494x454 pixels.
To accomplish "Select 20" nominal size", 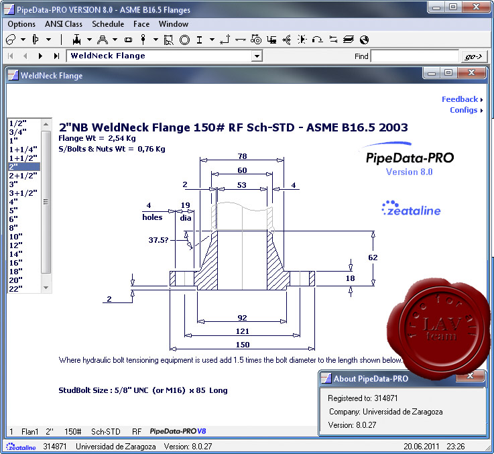I will (x=24, y=280).
